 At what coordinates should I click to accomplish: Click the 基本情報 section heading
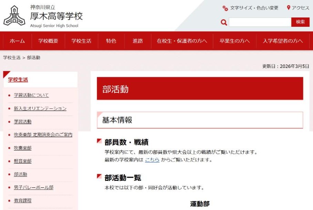point(200,120)
